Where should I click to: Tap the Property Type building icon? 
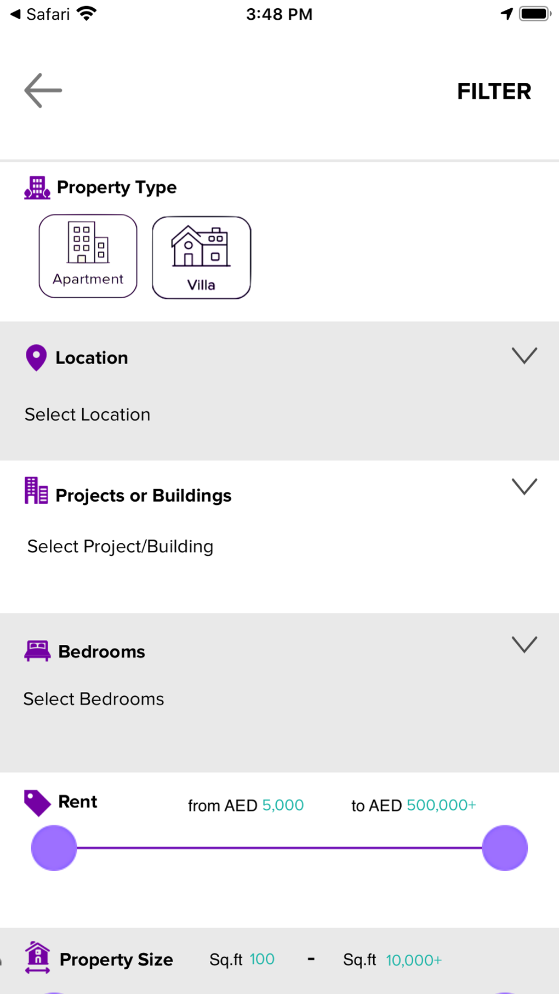(x=37, y=188)
